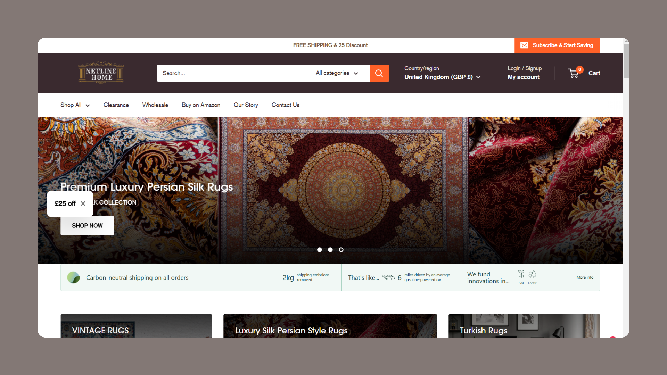Click the green carbon-neutral leaf icon
This screenshot has width=667, height=375.
tap(74, 277)
